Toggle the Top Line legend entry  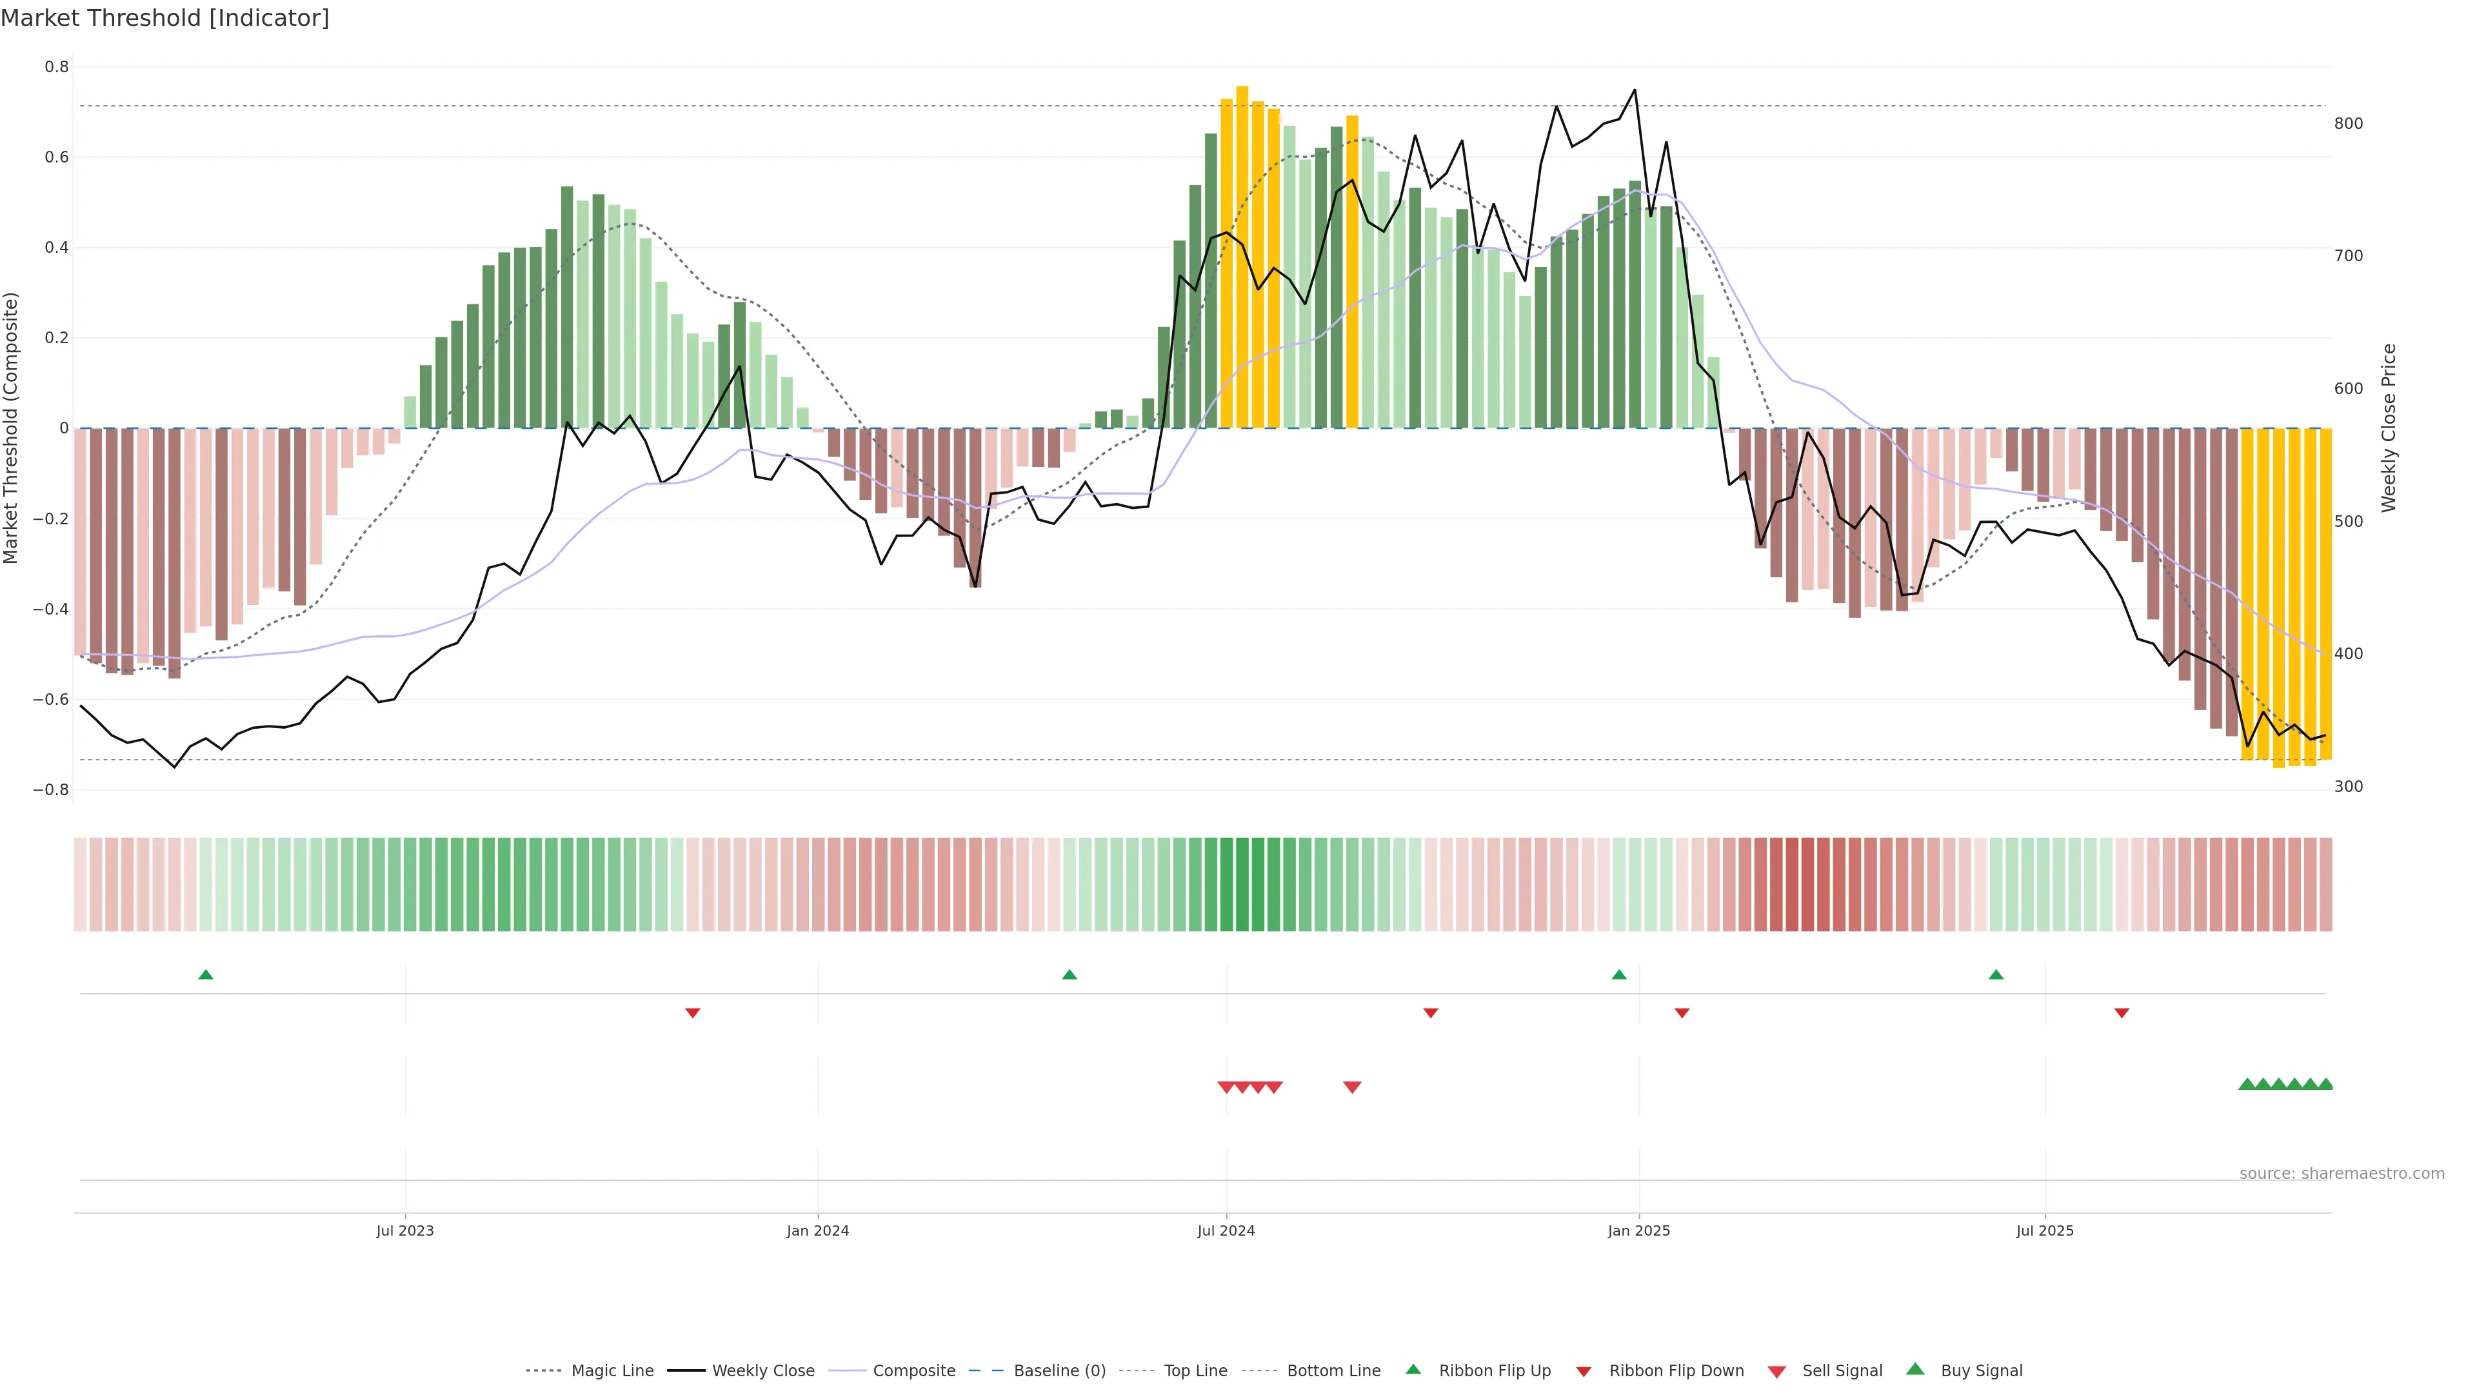click(1195, 1371)
